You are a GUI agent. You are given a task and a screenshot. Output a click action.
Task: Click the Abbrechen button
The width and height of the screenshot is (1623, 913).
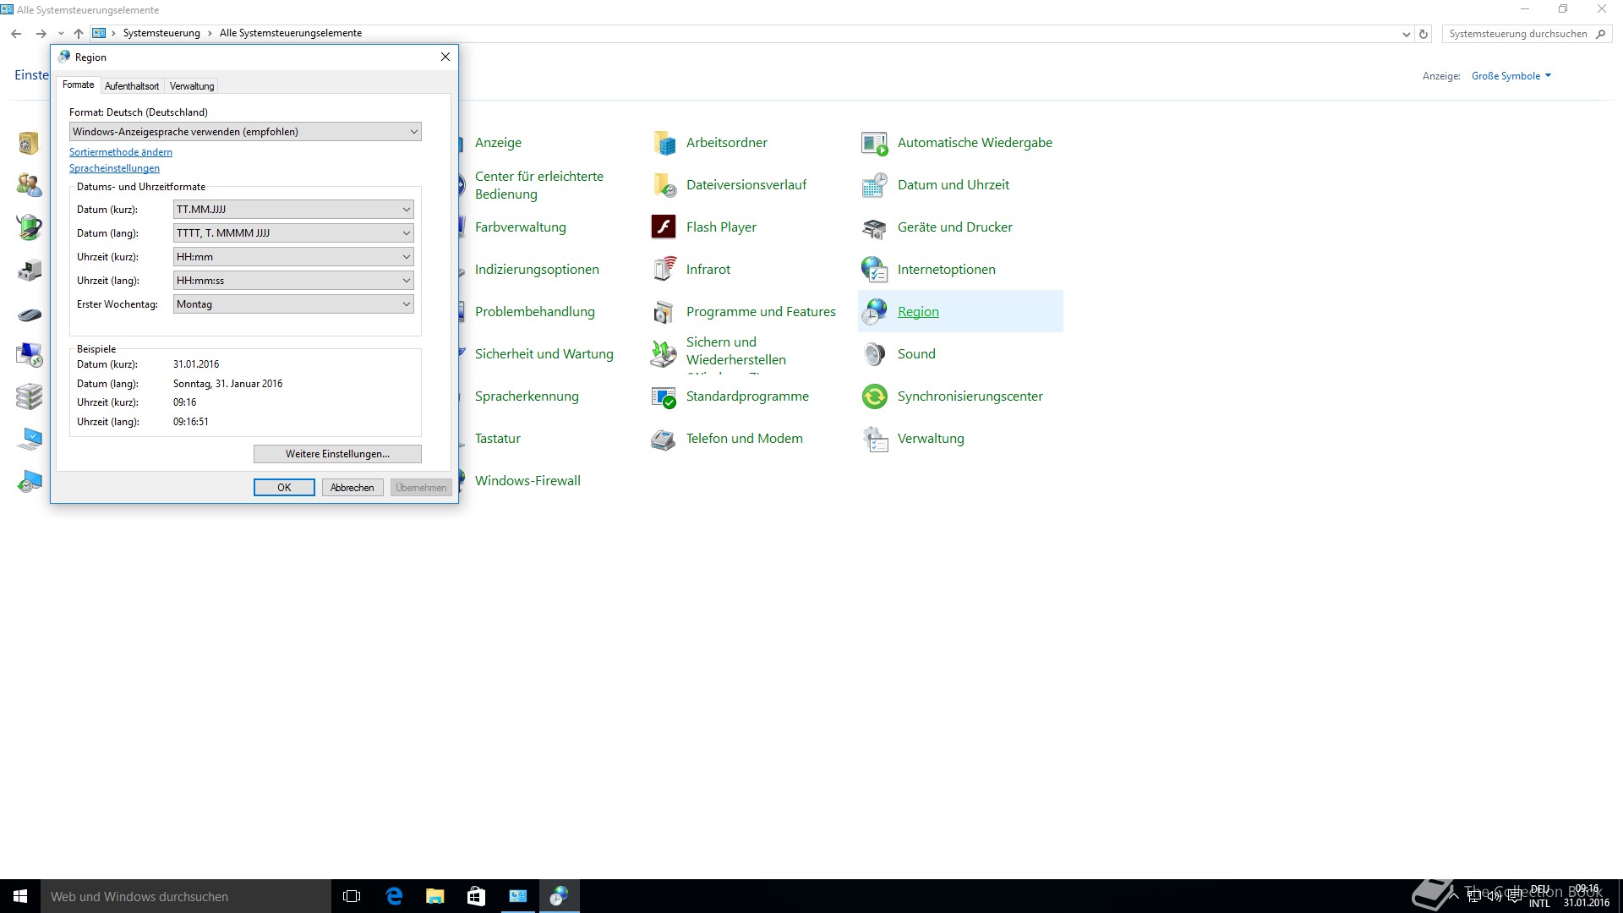coord(352,488)
